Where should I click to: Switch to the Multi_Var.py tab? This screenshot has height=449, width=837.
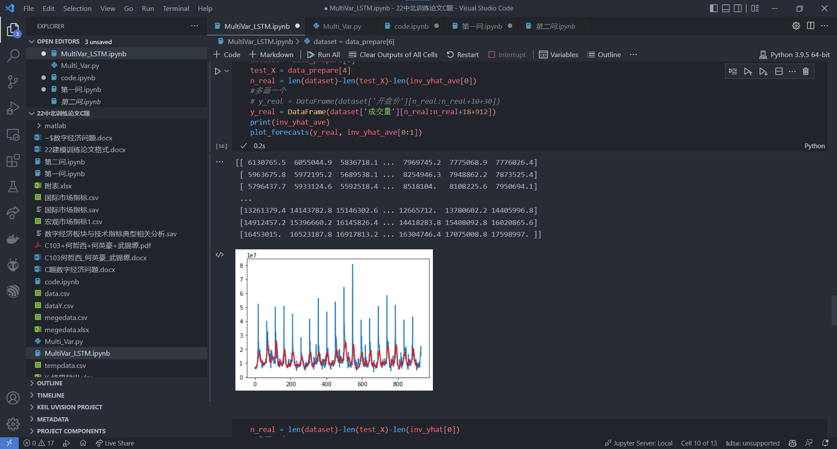point(342,26)
